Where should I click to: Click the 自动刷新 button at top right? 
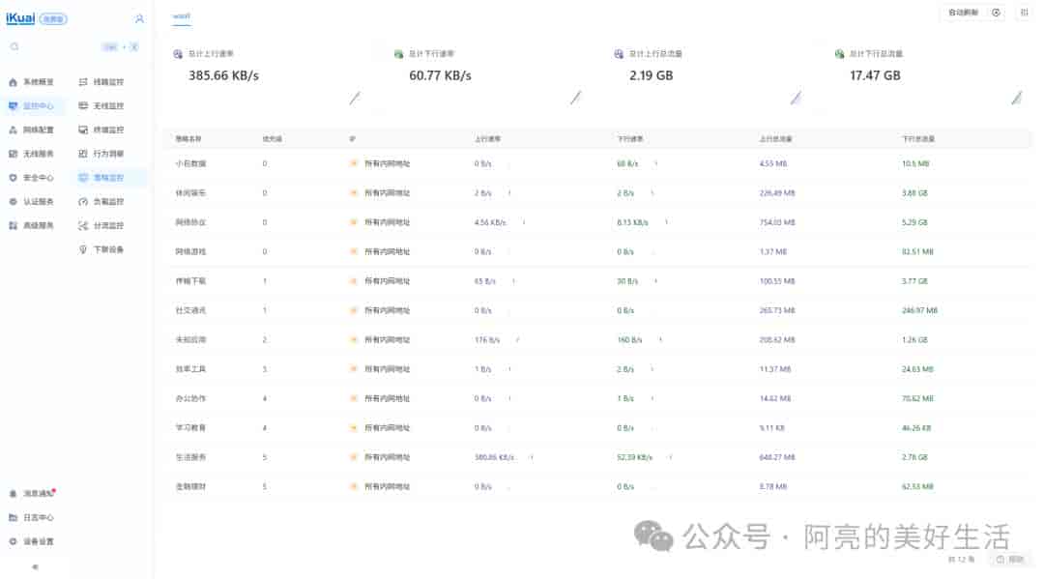pos(963,13)
